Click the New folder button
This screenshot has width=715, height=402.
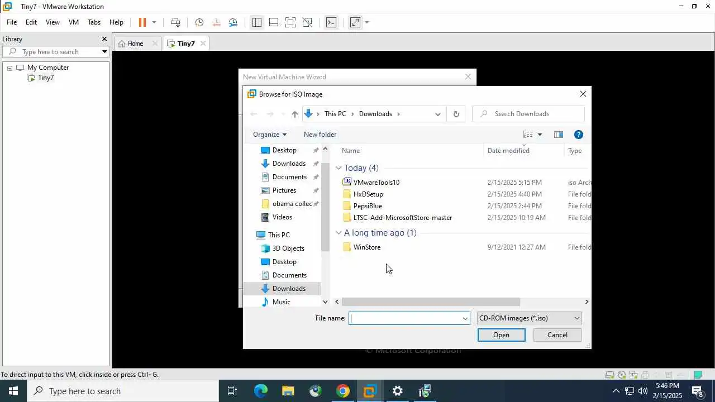(320, 135)
